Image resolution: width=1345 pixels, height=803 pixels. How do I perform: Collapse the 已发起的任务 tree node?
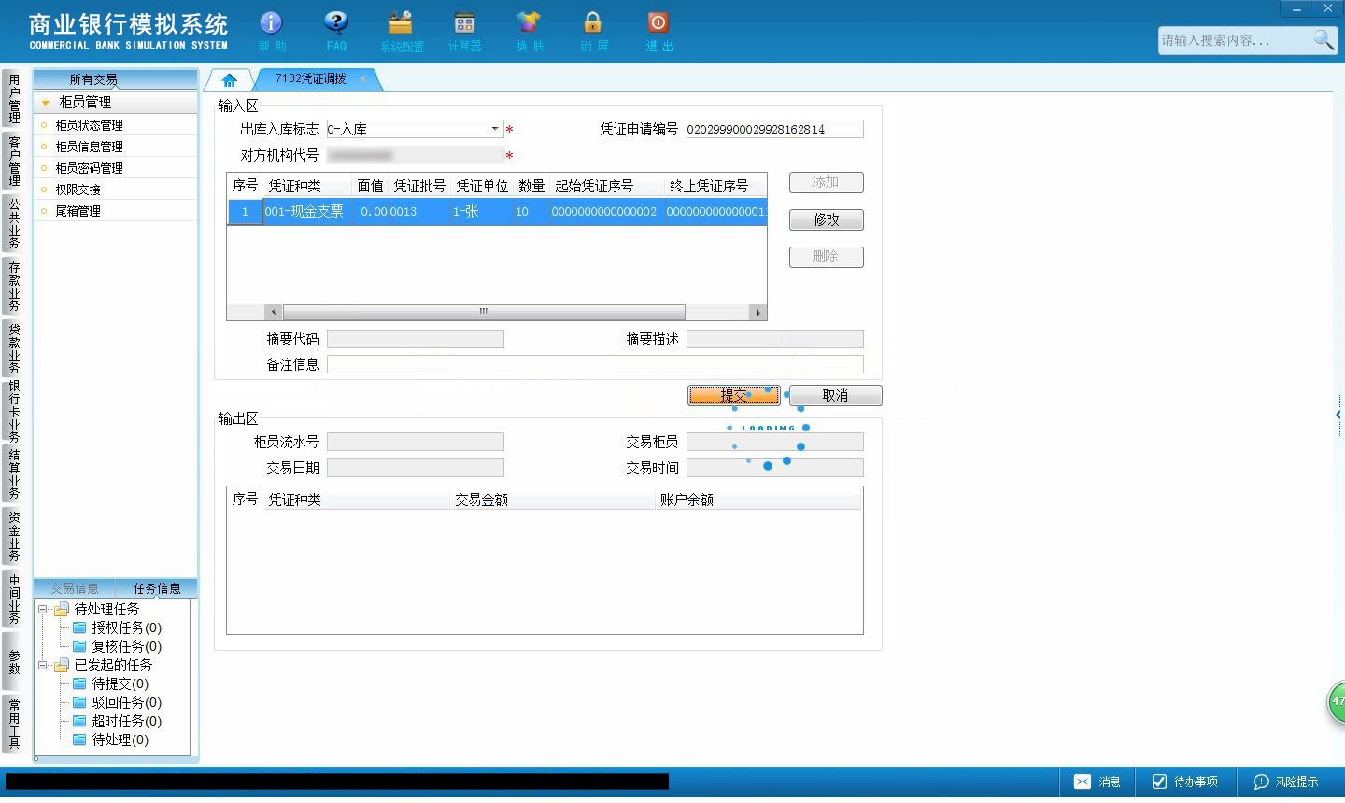[x=42, y=665]
